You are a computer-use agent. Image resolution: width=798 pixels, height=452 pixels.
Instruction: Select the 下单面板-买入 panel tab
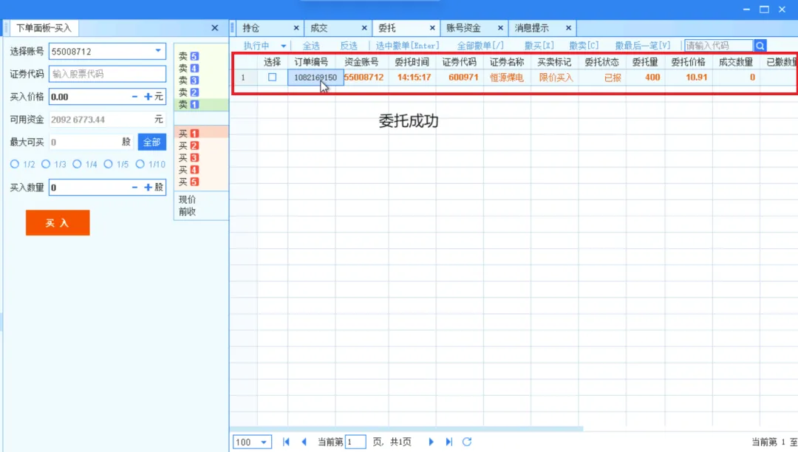[44, 28]
